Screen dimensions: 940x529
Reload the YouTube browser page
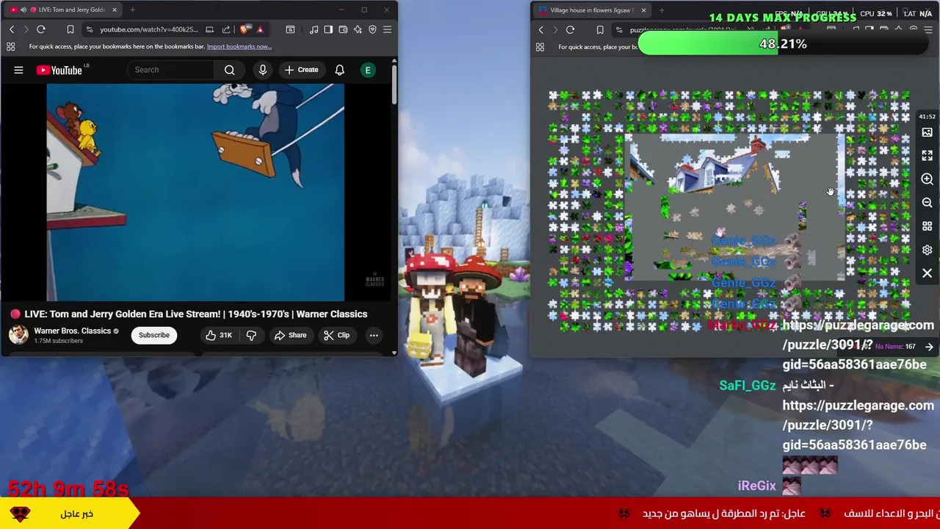[x=41, y=29]
